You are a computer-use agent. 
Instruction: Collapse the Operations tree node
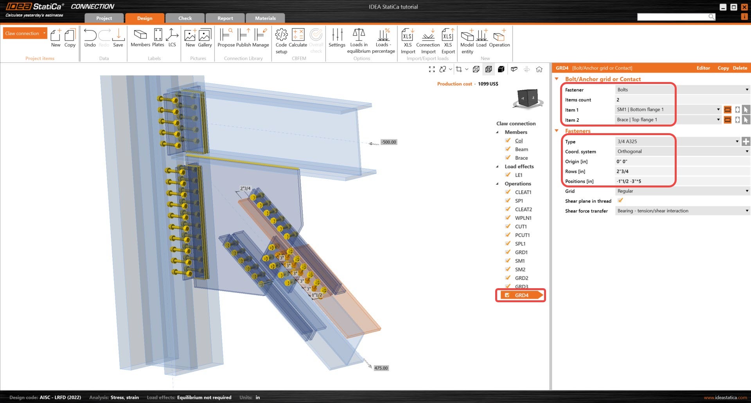(498, 184)
